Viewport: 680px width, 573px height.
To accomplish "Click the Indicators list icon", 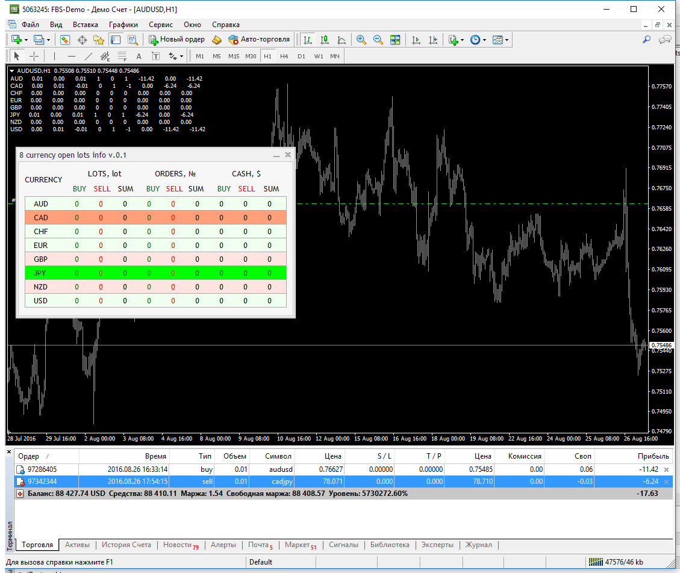I will click(453, 40).
